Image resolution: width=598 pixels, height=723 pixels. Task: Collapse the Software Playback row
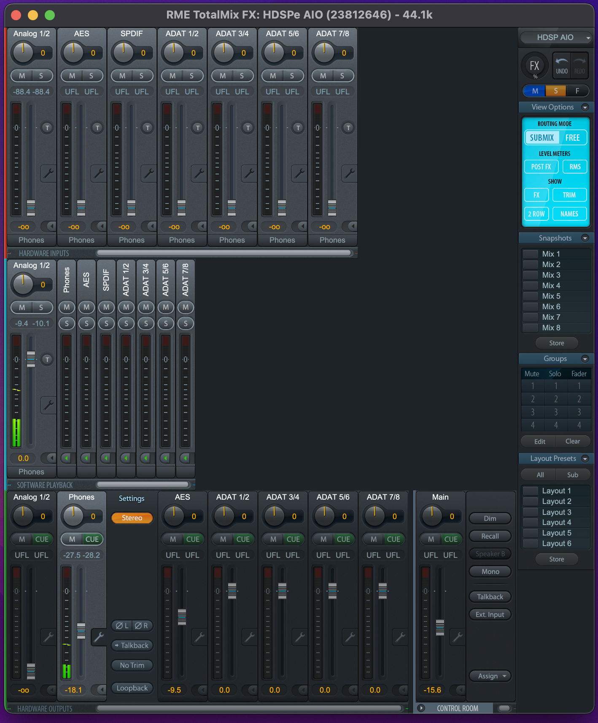pyautogui.click(x=9, y=485)
